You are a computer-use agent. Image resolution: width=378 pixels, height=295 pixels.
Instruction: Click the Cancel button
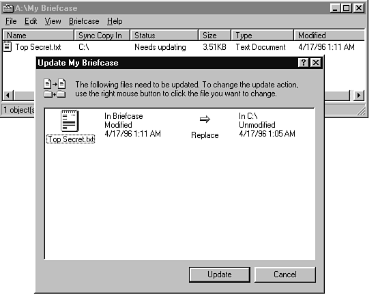285,275
